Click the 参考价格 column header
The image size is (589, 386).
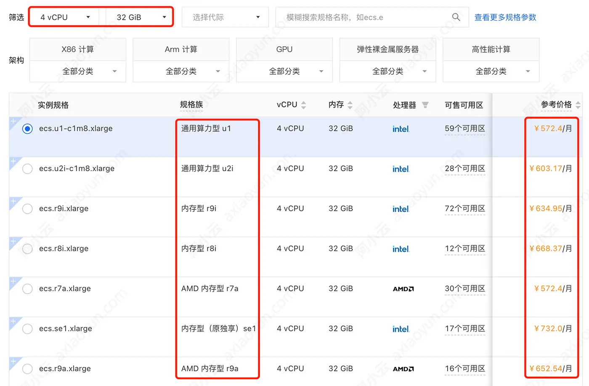coord(556,105)
